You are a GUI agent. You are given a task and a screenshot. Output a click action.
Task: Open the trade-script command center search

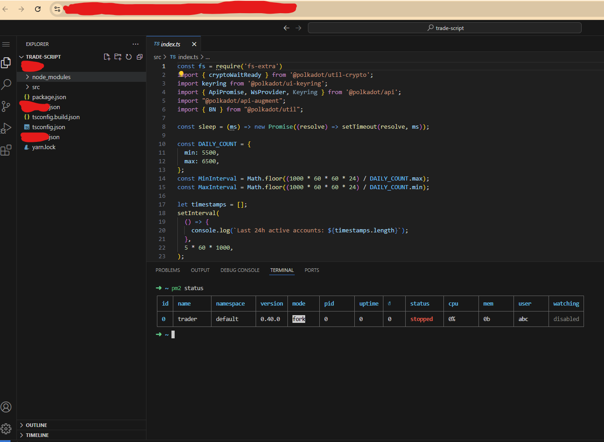click(x=445, y=28)
